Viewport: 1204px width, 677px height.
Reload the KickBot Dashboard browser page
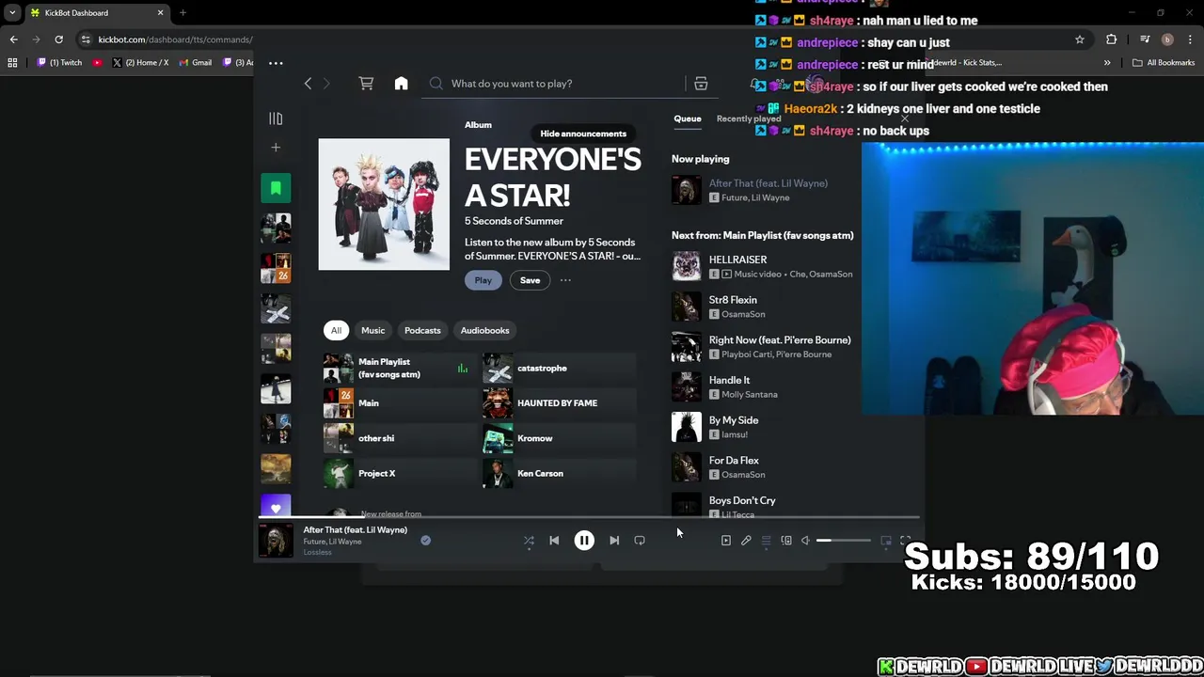[x=58, y=39]
